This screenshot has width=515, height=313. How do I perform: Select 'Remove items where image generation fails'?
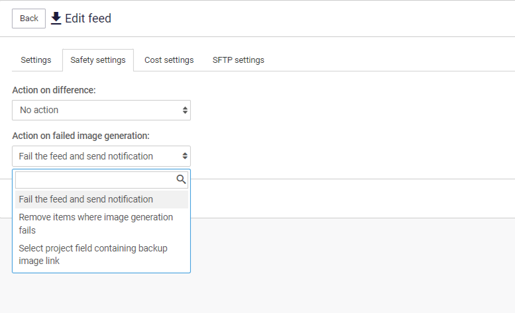click(x=96, y=224)
